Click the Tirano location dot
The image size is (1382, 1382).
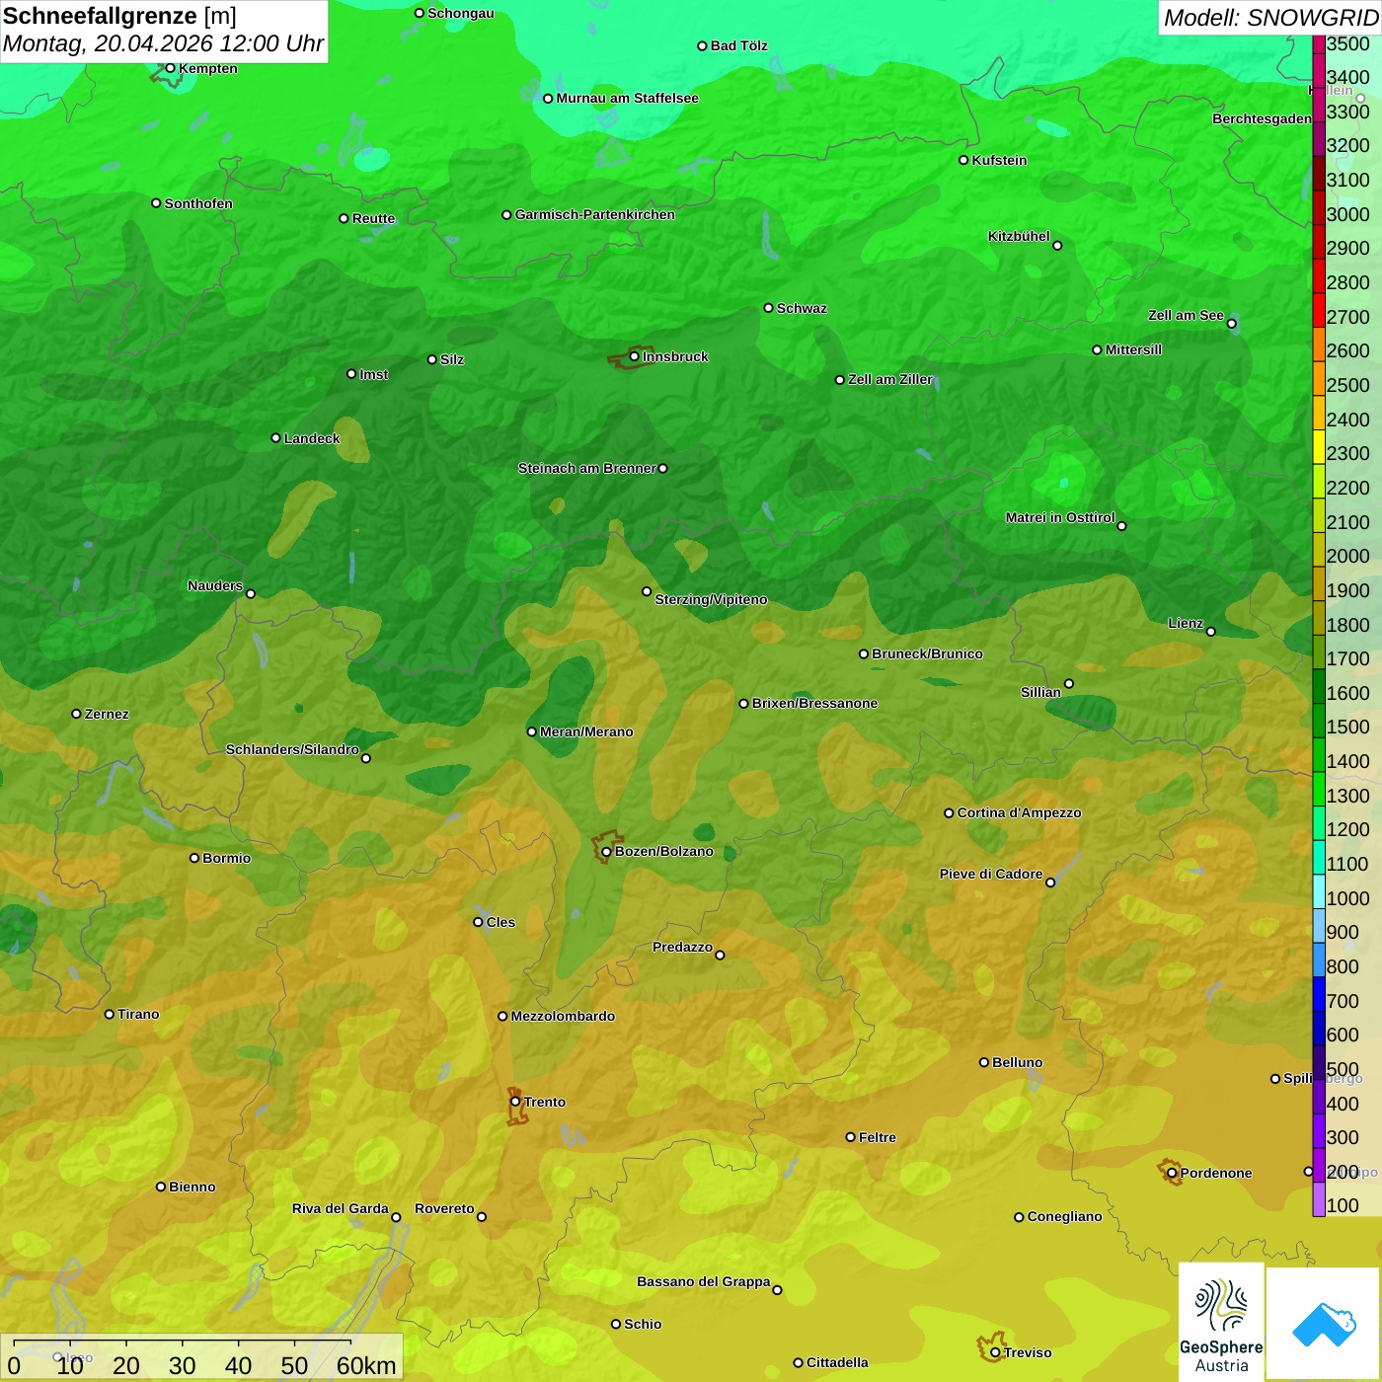[110, 1014]
